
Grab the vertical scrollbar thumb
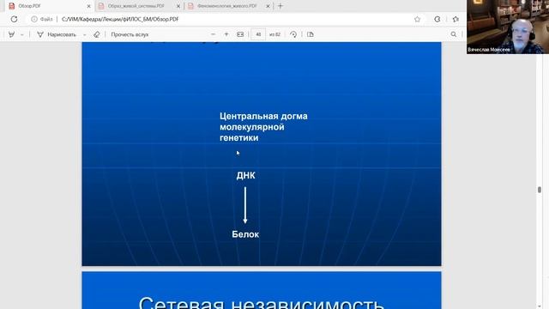click(x=540, y=190)
